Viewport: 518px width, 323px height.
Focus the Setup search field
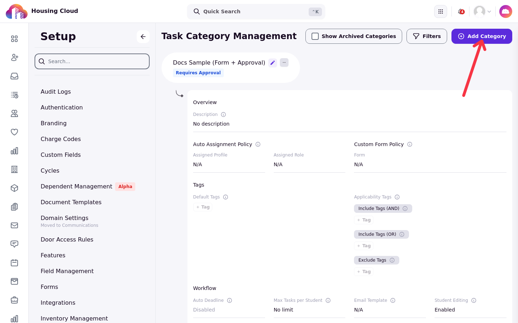point(92,61)
